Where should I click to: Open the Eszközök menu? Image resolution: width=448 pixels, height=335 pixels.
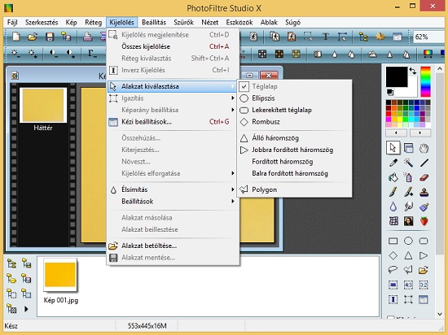[239, 22]
